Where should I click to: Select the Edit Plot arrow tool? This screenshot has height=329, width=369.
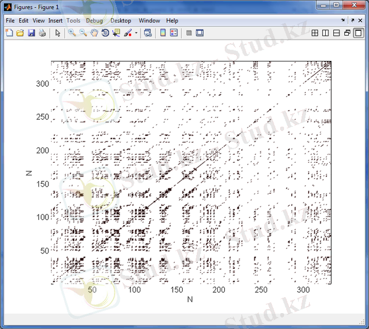[58, 33]
